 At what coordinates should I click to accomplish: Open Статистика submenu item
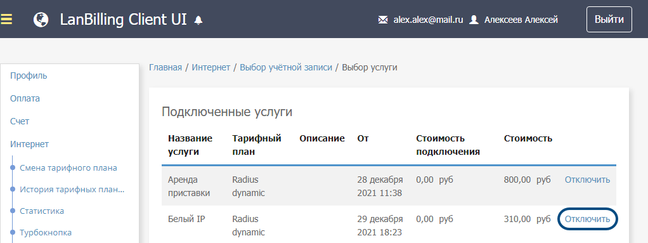42,211
